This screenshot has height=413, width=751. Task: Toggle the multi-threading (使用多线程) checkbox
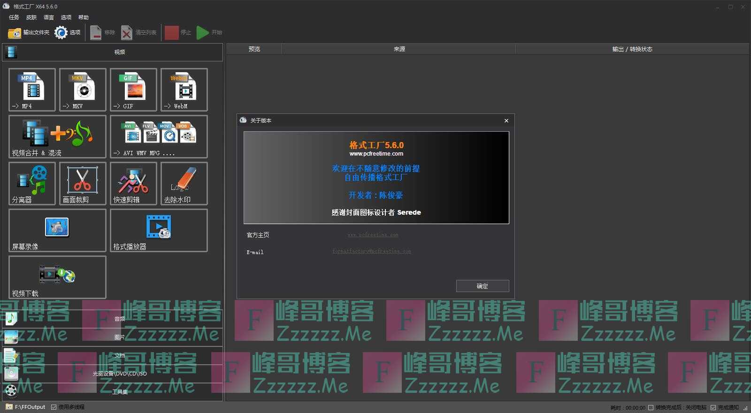54,407
